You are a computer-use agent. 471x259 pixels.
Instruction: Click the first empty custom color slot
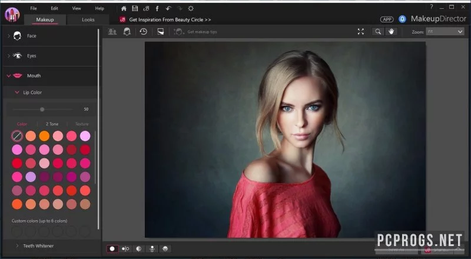[x=17, y=231]
